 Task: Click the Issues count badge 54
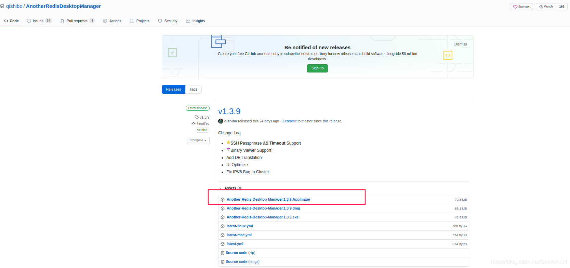pos(48,21)
